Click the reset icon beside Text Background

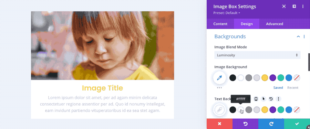click(271, 99)
